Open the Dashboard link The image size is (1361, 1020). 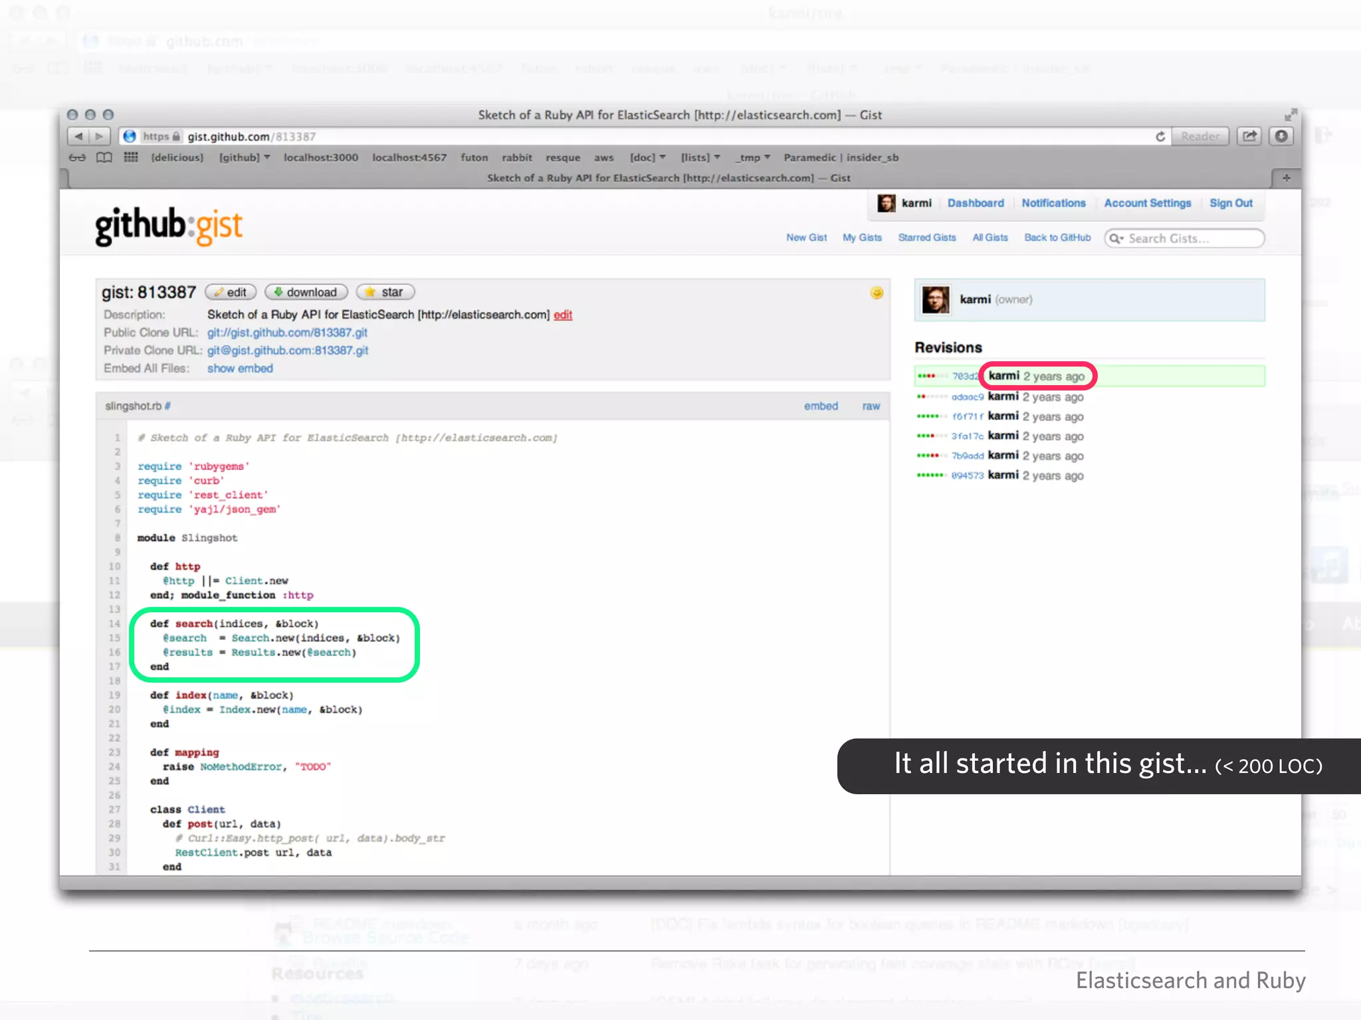(976, 203)
